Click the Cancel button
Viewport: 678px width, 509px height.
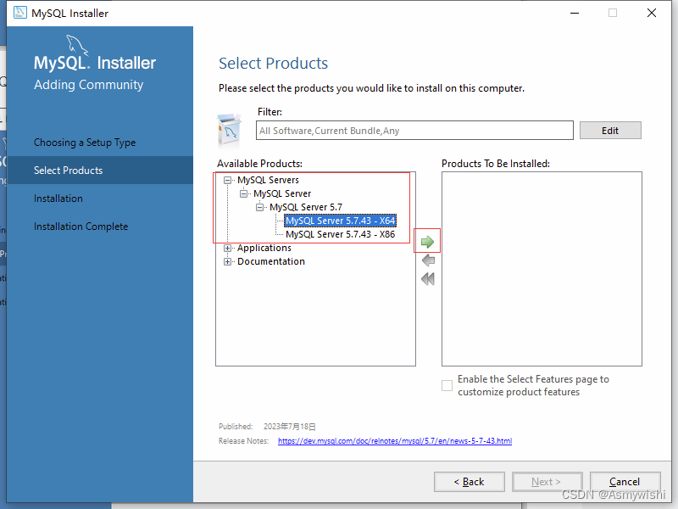(x=625, y=481)
